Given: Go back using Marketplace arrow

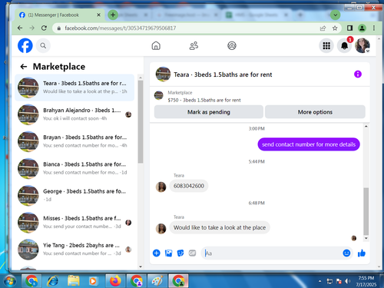Looking at the screenshot, I should coord(24,67).
